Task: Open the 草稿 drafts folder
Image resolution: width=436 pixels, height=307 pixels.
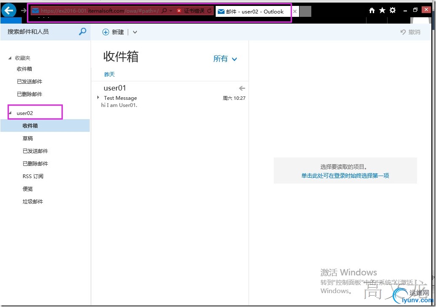Action: pyautogui.click(x=27, y=138)
